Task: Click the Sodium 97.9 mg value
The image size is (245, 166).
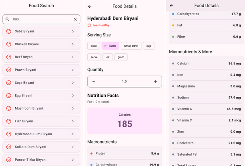Action: click(235, 98)
